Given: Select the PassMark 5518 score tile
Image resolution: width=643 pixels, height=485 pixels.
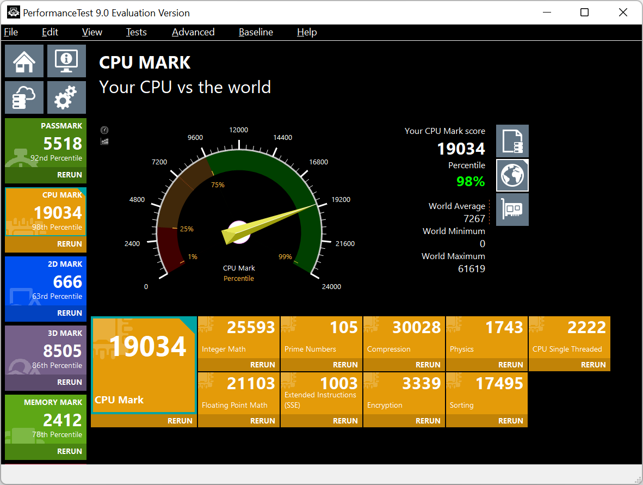Looking at the screenshot, I should point(46,143).
